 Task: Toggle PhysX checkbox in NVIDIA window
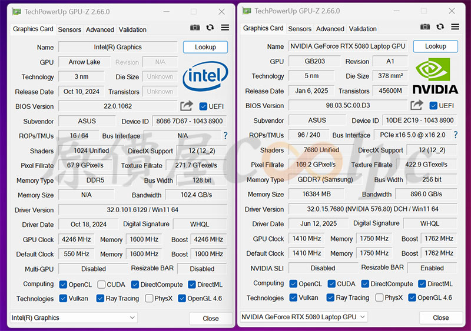coord(379,297)
